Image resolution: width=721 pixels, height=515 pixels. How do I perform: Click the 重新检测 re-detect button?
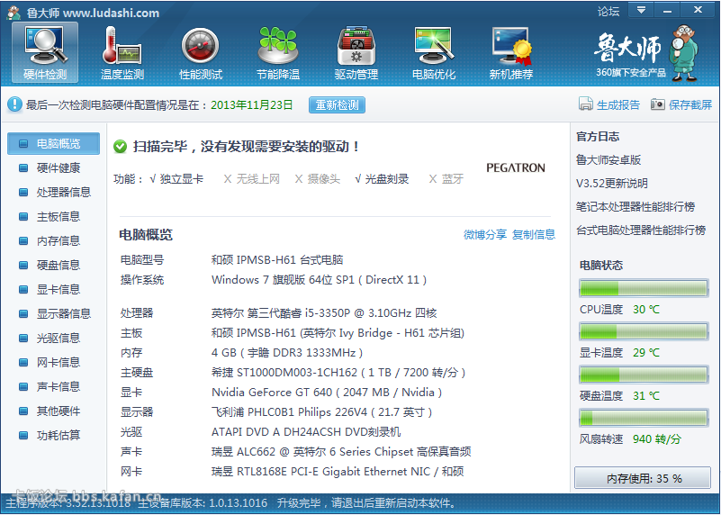point(337,104)
